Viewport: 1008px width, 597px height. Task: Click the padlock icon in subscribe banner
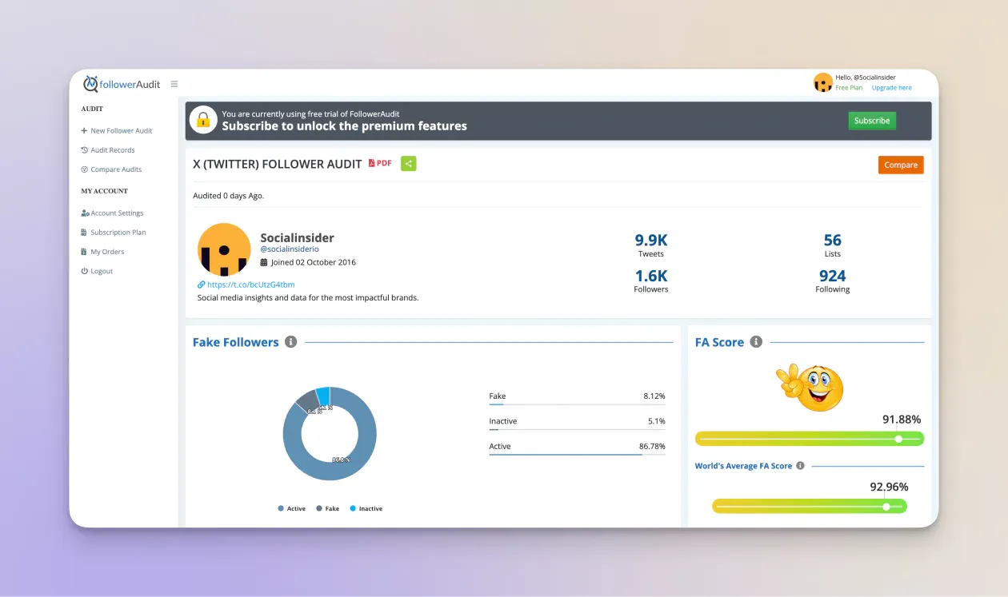[x=203, y=120]
